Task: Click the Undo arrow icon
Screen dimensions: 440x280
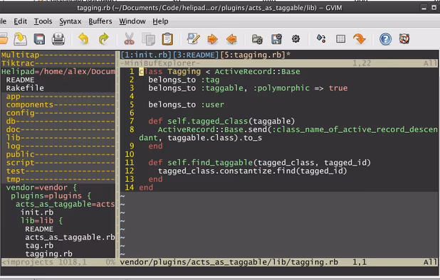Action: coord(83,38)
